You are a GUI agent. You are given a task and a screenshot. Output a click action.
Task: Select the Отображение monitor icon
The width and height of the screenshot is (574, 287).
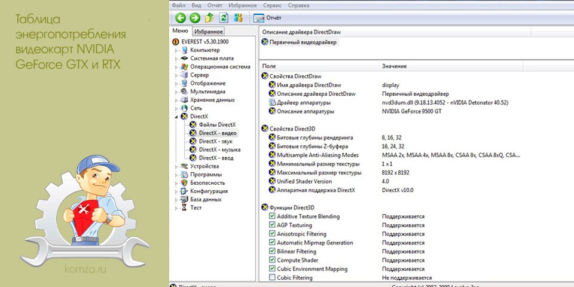184,84
